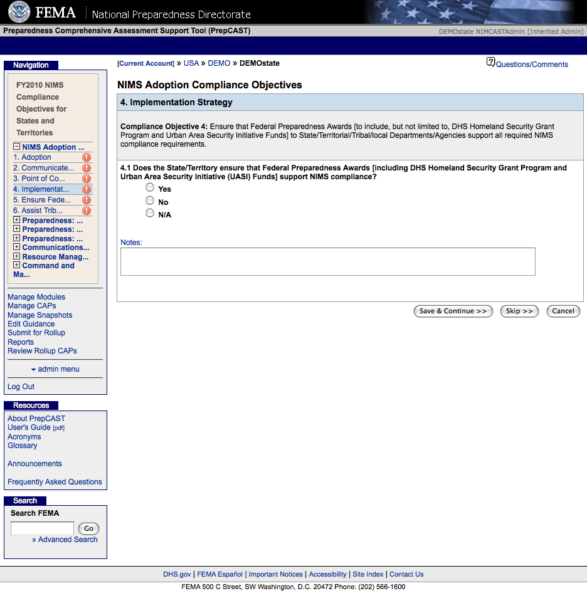Image resolution: width=587 pixels, height=591 pixels.
Task: Select the No radio button
Action: pos(150,201)
